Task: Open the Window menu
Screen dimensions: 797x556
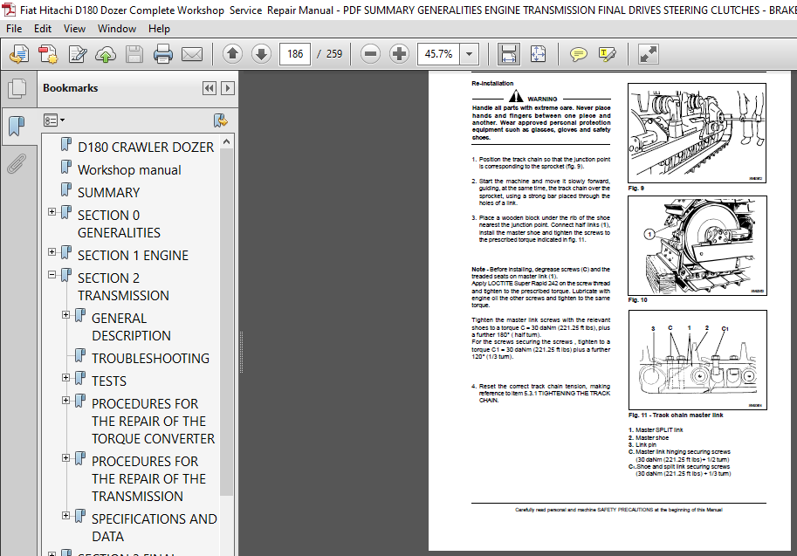Action: [x=117, y=29]
